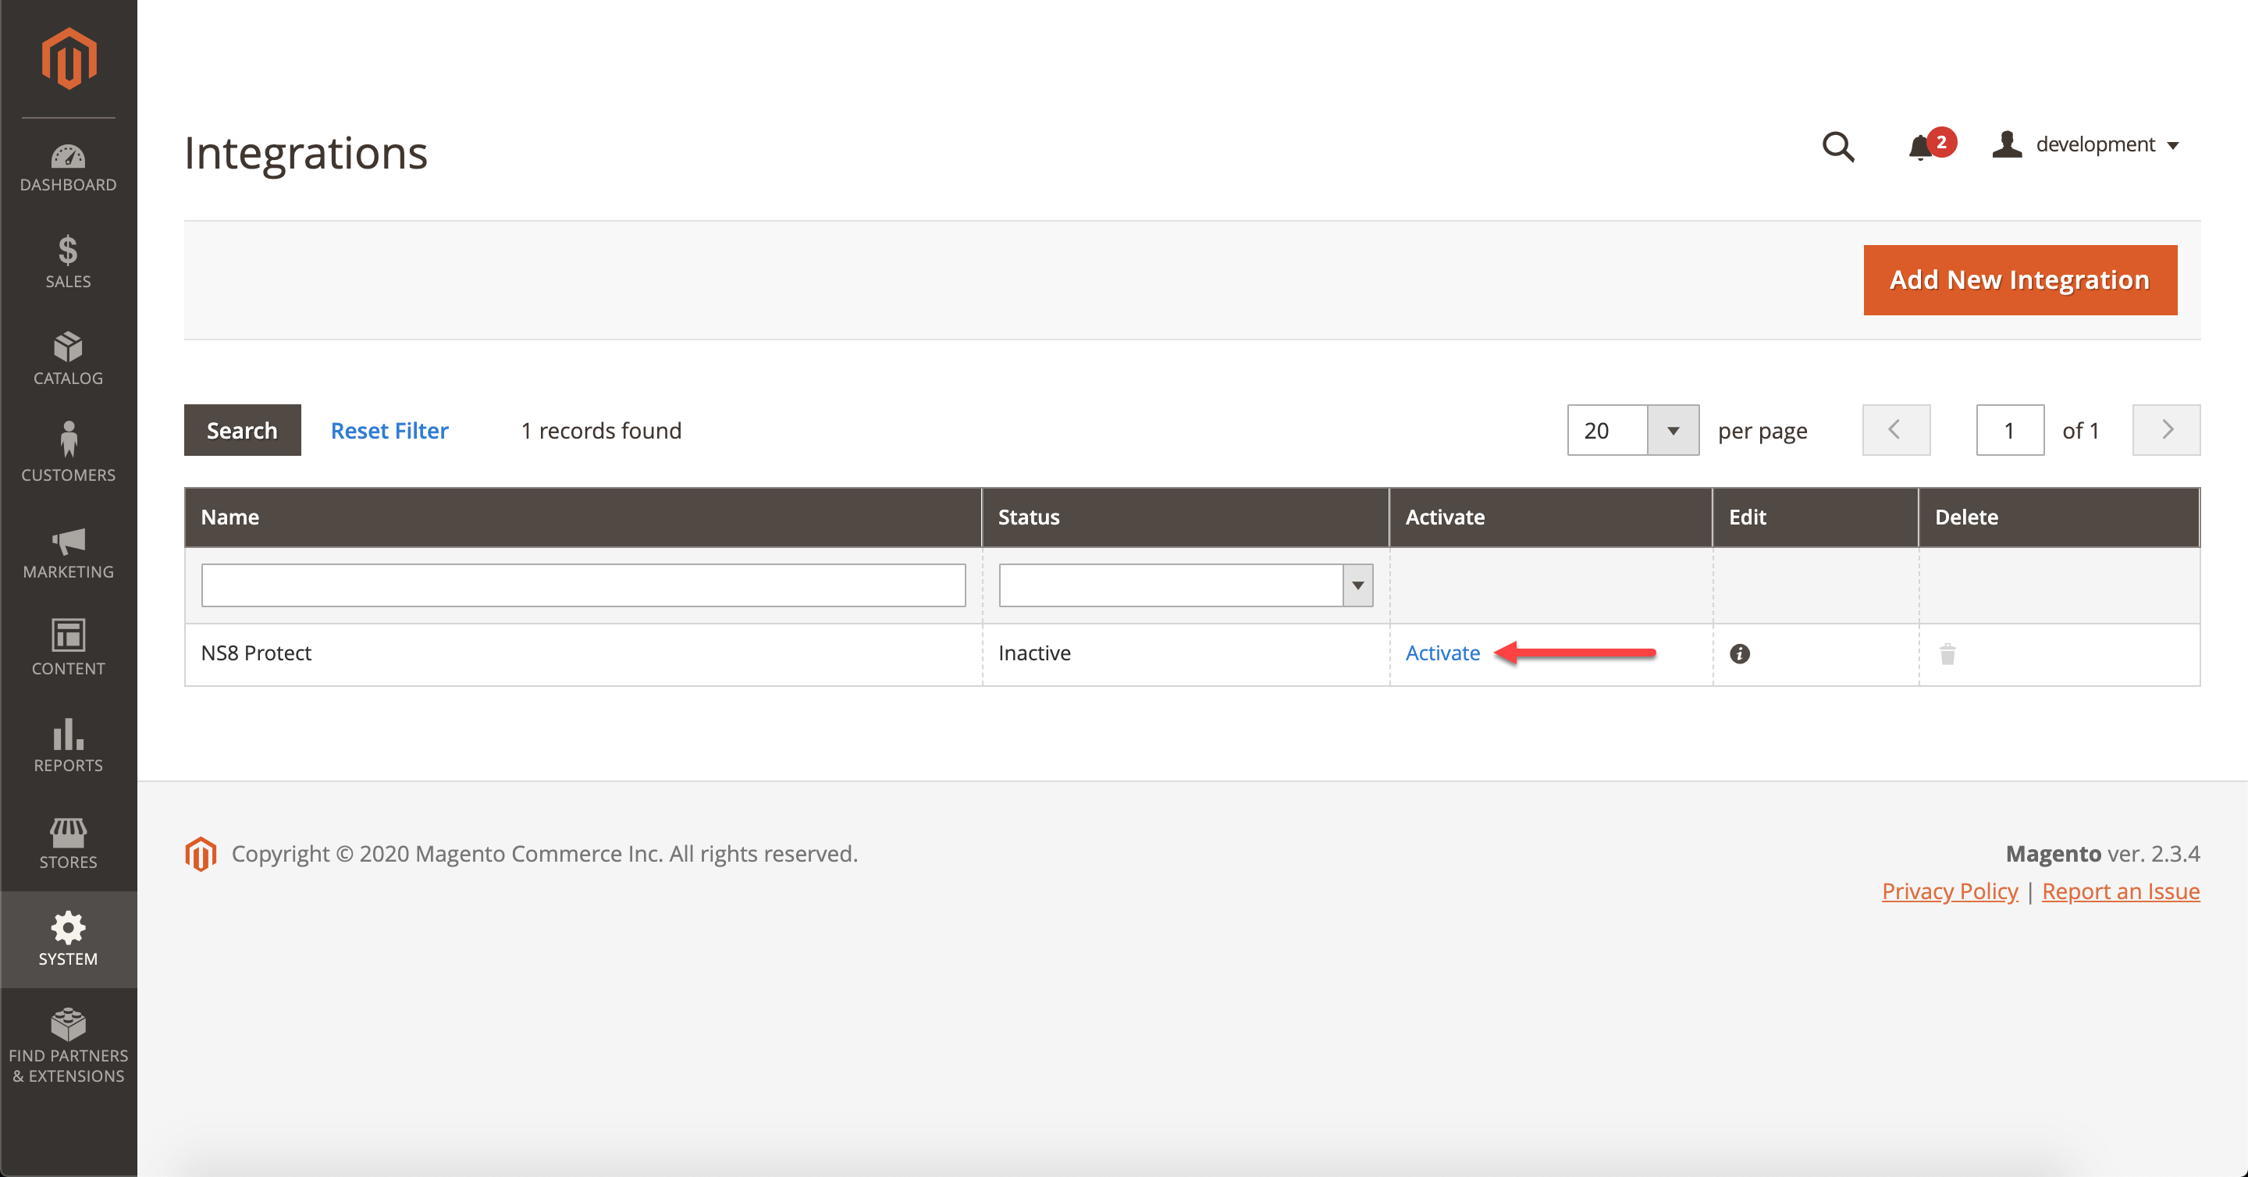This screenshot has height=1177, width=2248.
Task: Open the Dashboard sidebar section
Action: click(x=68, y=168)
